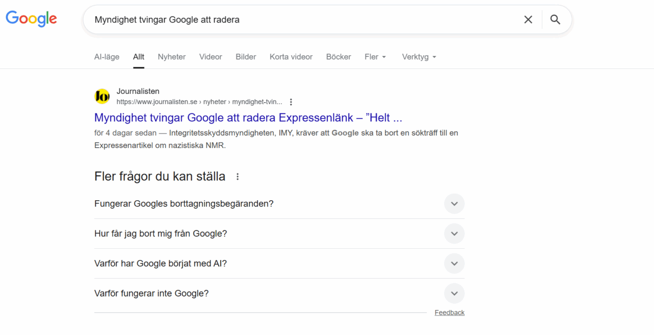The image size is (654, 335).
Task: Click the magnifying glass search icon
Action: [x=555, y=19]
